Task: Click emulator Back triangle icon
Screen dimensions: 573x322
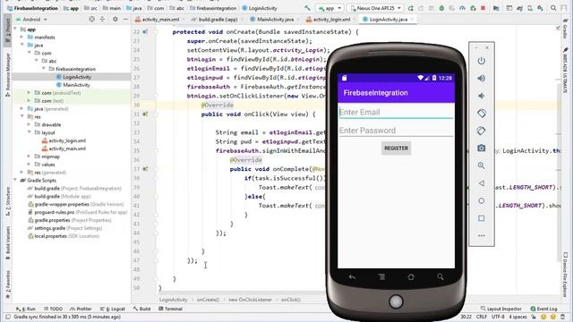Action: 482,183
